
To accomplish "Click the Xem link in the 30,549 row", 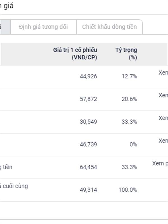I will coord(163,118).
